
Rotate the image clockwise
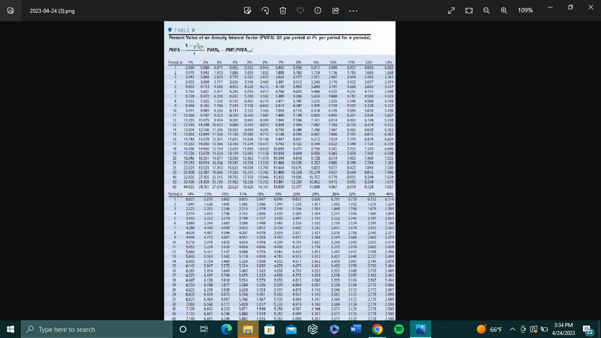click(265, 10)
